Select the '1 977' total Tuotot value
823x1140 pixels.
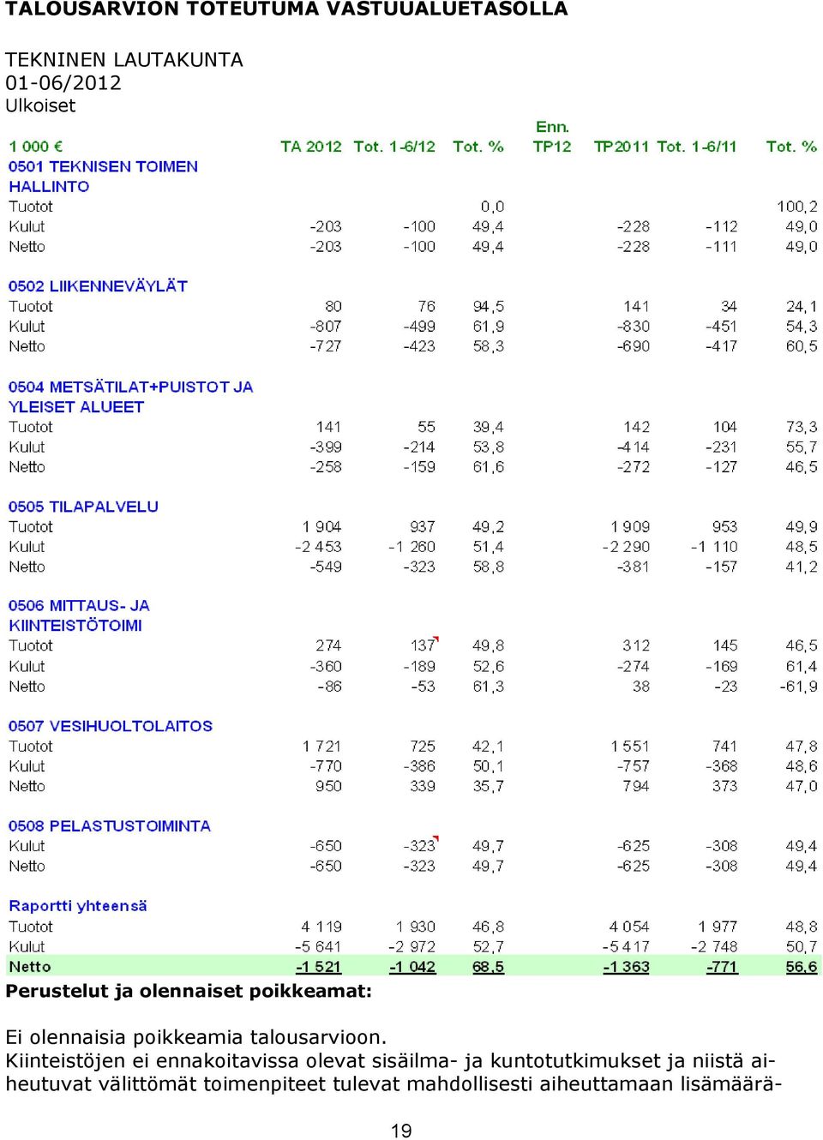(718, 927)
